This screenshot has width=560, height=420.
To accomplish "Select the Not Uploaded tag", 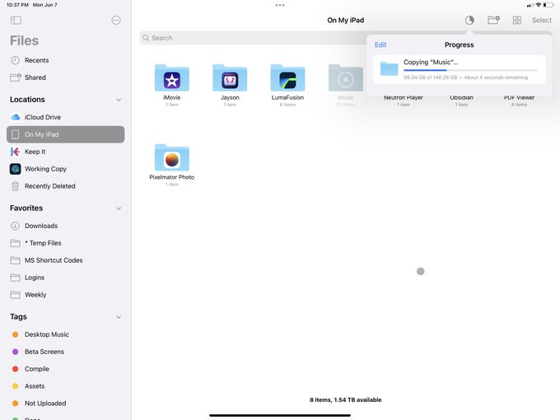I will [x=66, y=404].
